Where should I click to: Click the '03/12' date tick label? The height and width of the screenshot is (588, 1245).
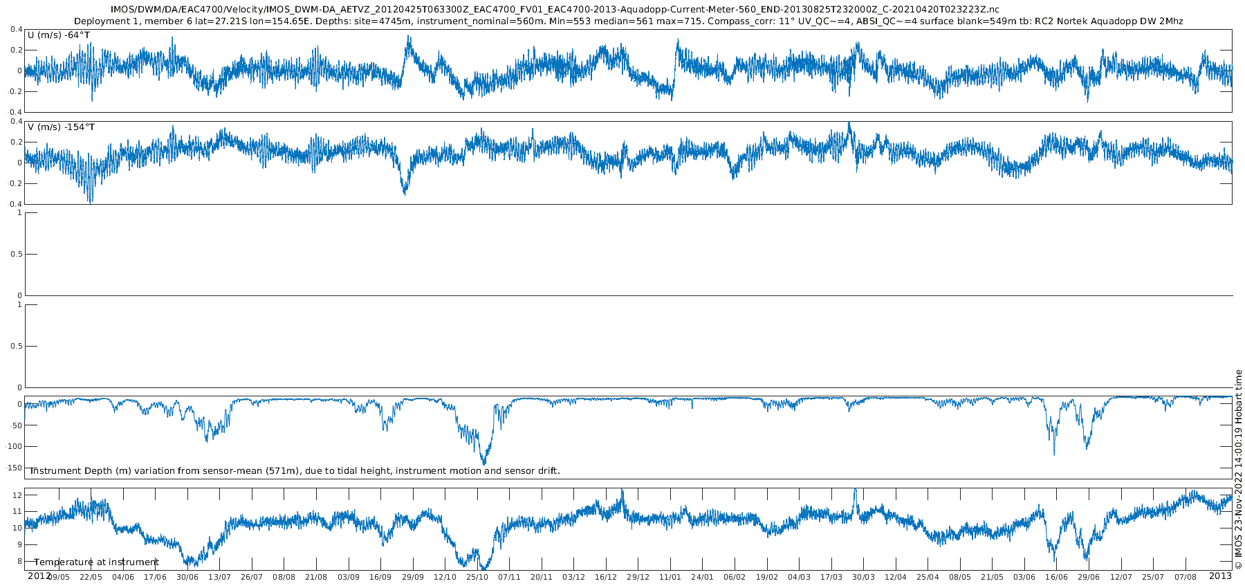[573, 577]
